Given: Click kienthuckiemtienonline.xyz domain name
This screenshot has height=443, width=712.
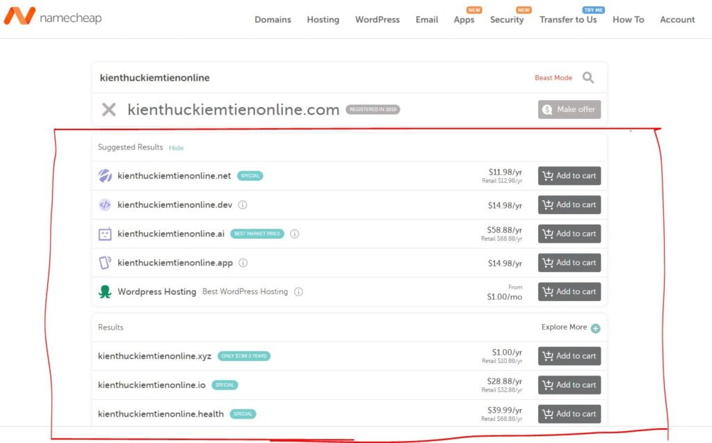Looking at the screenshot, I should [x=154, y=356].
